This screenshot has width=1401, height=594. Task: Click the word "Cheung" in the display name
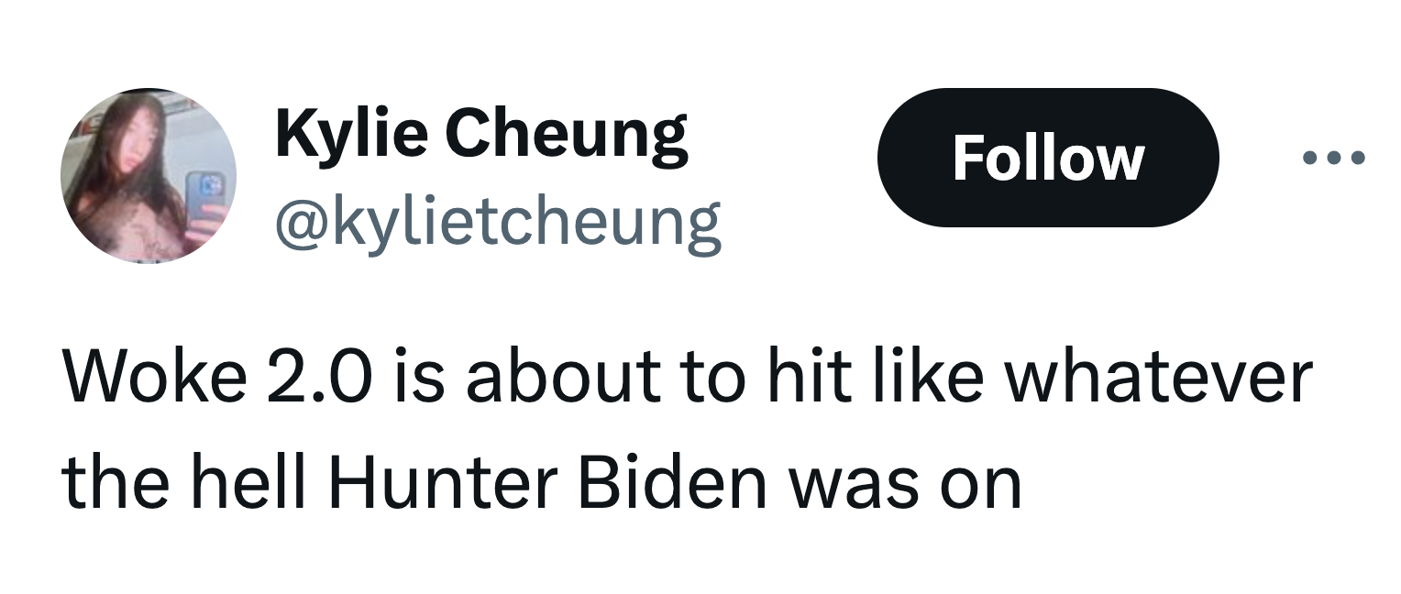569,135
